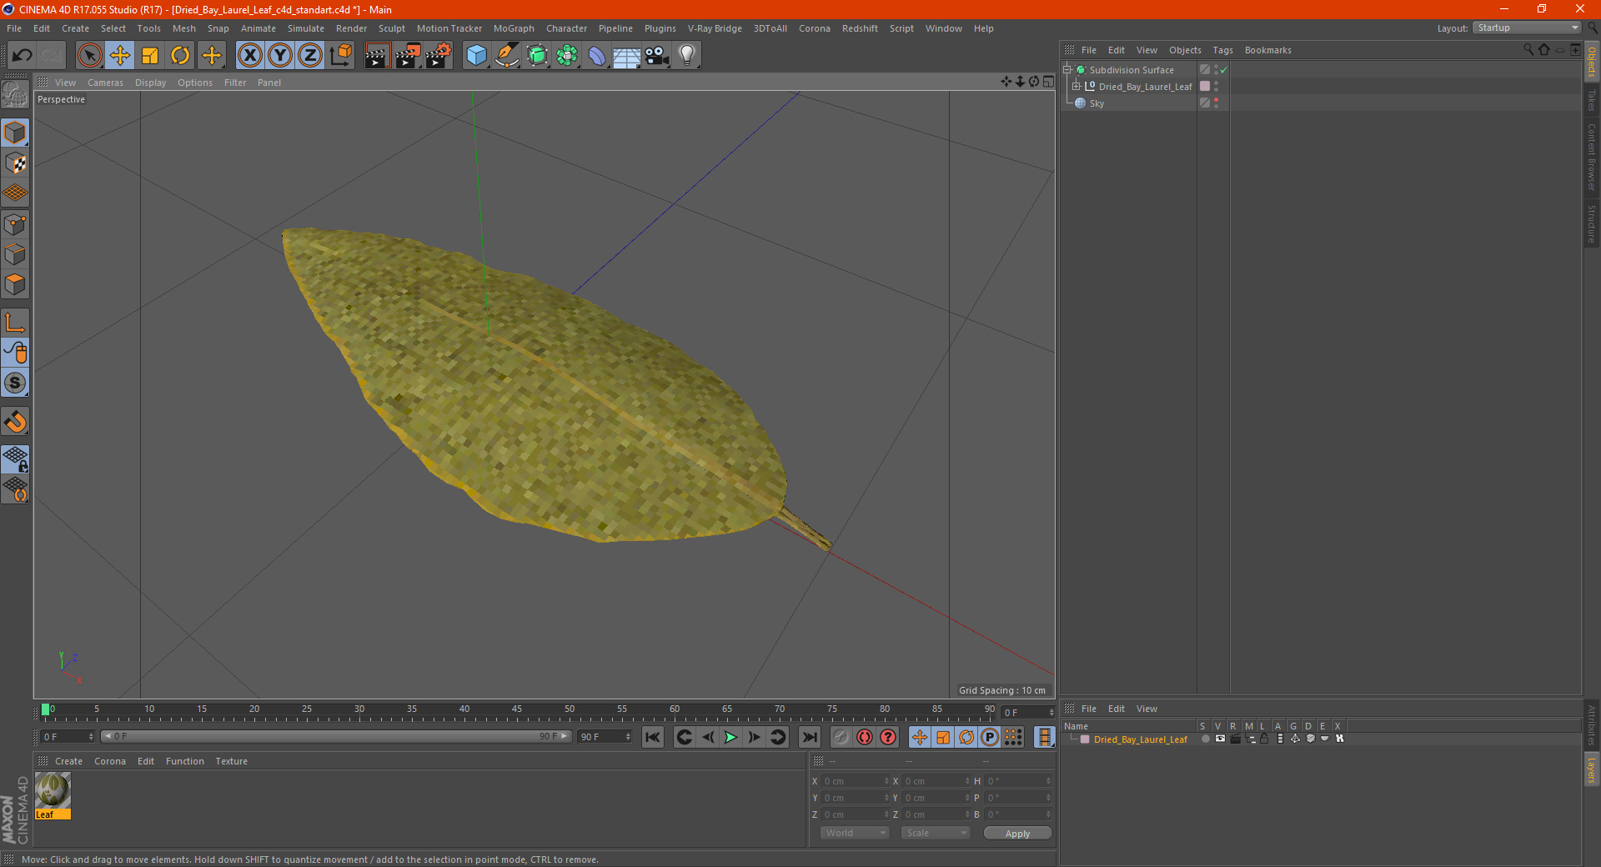Toggle Subdivision Surface enable checkmark

[1223, 70]
